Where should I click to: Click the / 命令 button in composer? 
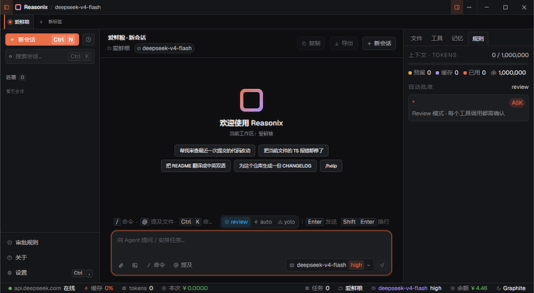coord(156,265)
